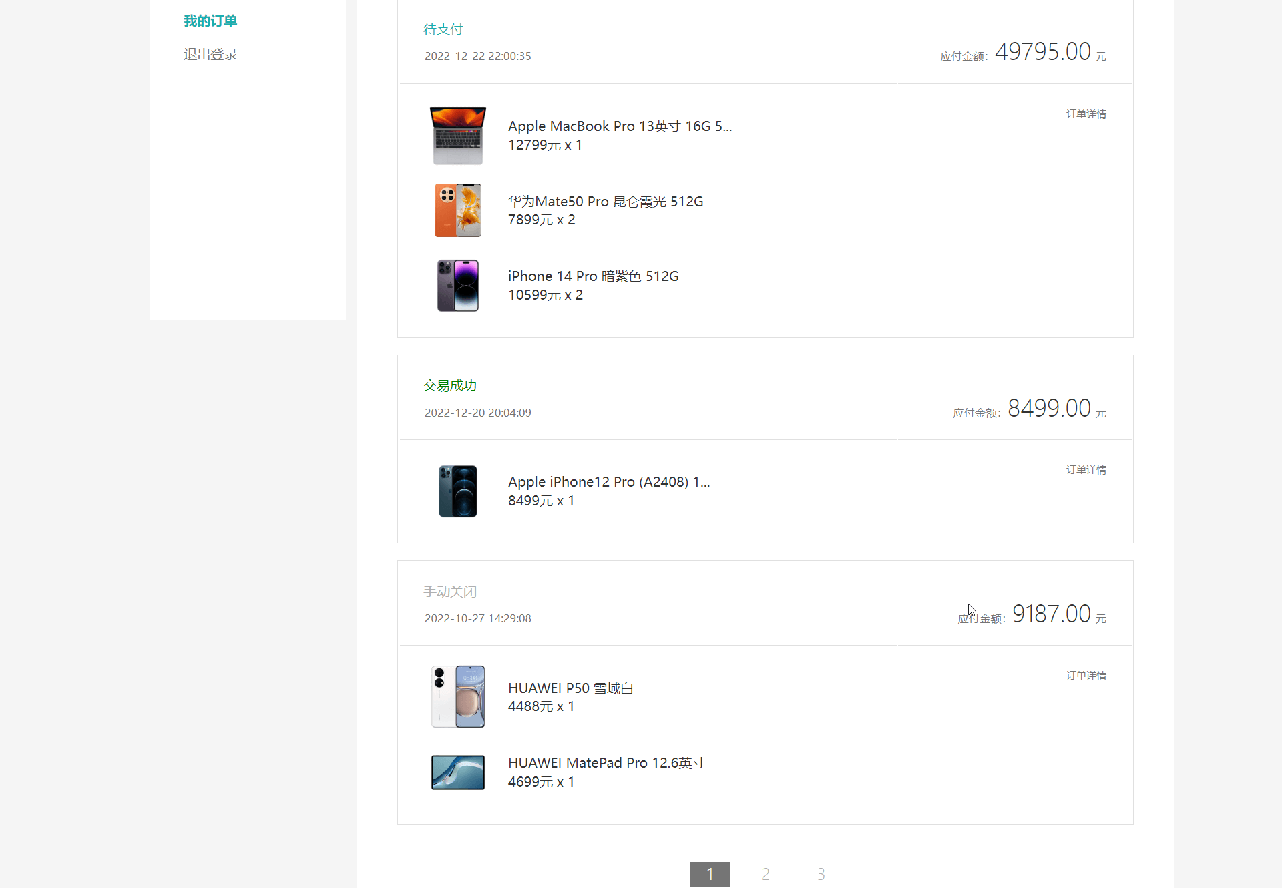The height and width of the screenshot is (888, 1282).
Task: Click the HUAWEI MatePad Pro thumbnail
Action: pyautogui.click(x=457, y=772)
